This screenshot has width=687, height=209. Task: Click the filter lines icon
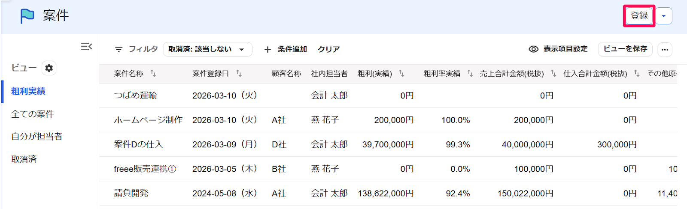coord(119,49)
